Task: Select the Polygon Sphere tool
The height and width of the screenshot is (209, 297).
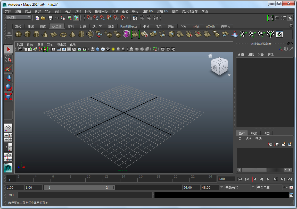Action: pyautogui.click(x=18, y=34)
